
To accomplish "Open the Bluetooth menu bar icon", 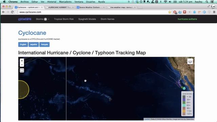I will pos(161,2).
